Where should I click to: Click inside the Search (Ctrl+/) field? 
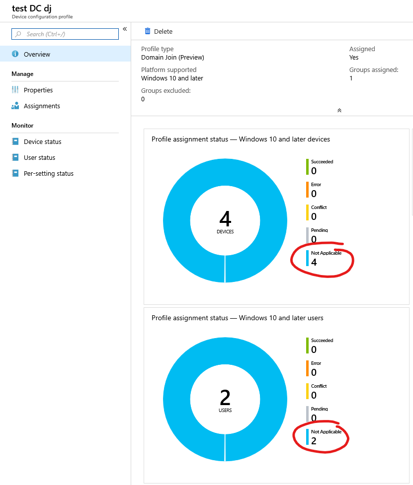coord(65,34)
